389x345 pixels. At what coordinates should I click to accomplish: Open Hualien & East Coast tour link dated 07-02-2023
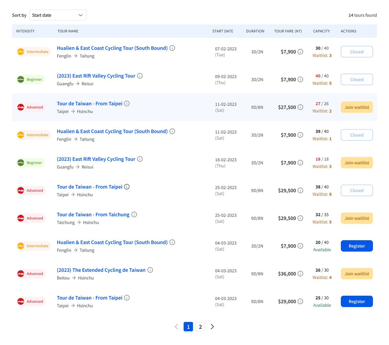[x=112, y=48]
